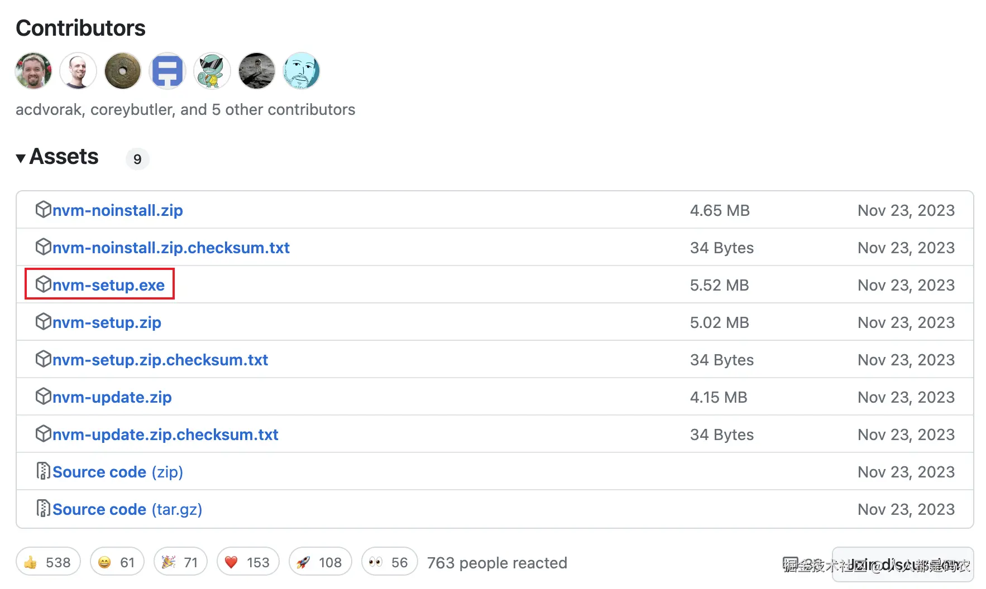Viewport: 986px width, 589px height.
Task: Toggle the heart reaction
Action: (x=247, y=562)
